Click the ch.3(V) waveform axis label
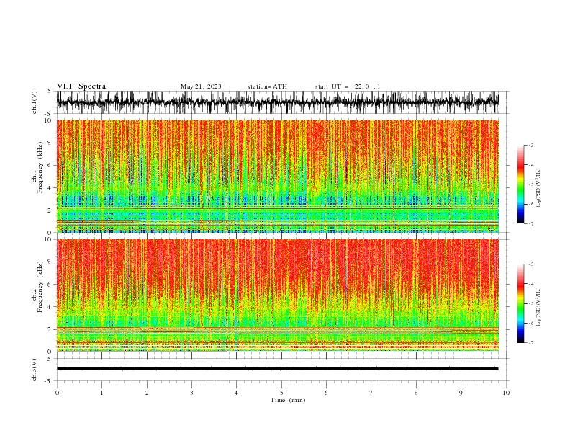 click(x=35, y=370)
